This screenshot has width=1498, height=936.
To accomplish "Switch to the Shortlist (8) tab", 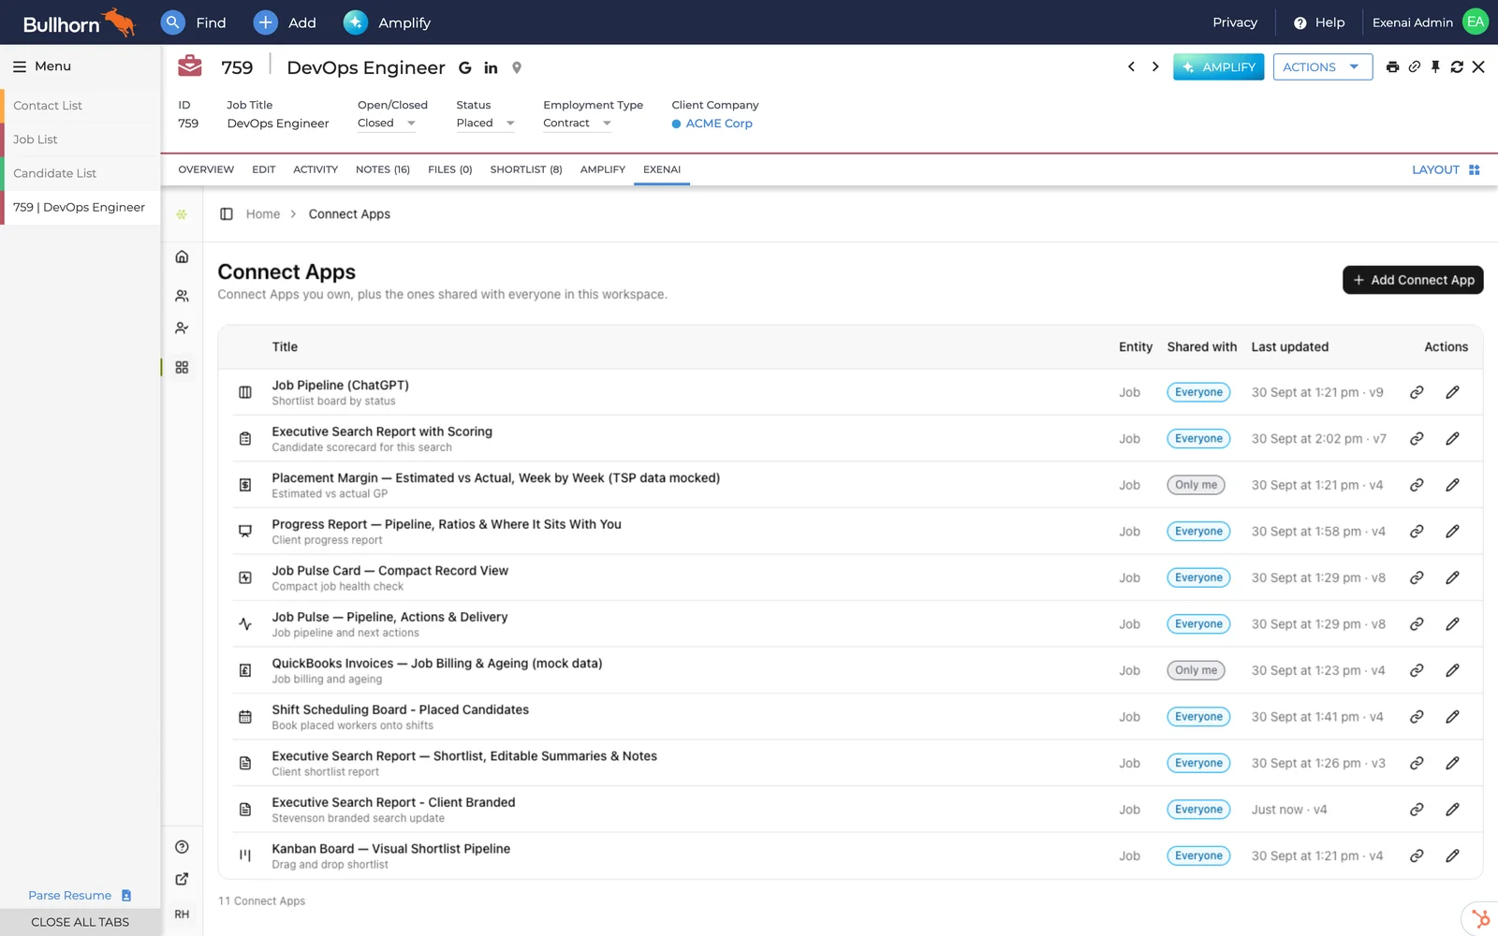I will click(x=526, y=169).
